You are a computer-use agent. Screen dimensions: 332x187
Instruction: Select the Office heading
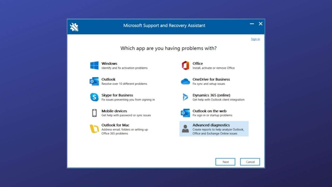coord(198,63)
